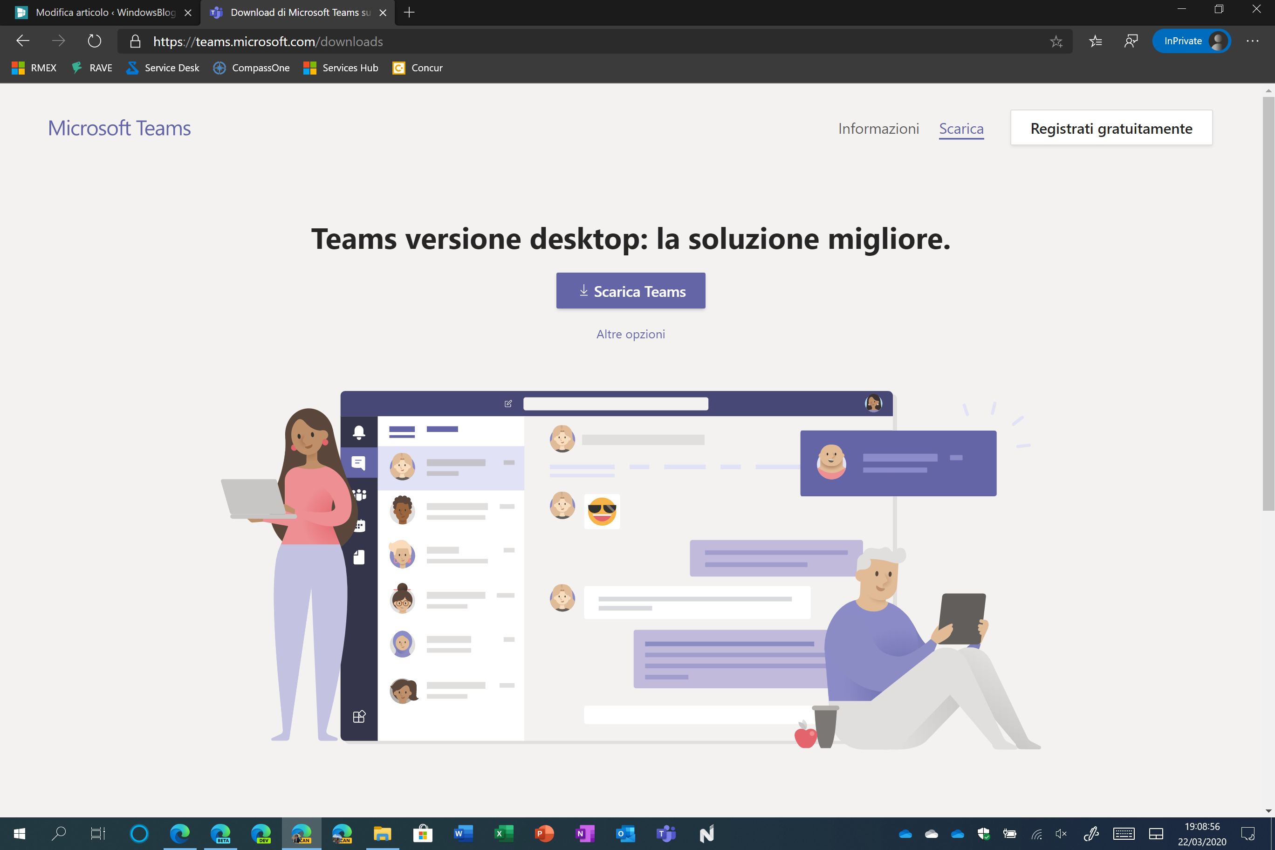Viewport: 1275px width, 850px height.
Task: Open Windows taskbar search
Action: pyautogui.click(x=59, y=834)
